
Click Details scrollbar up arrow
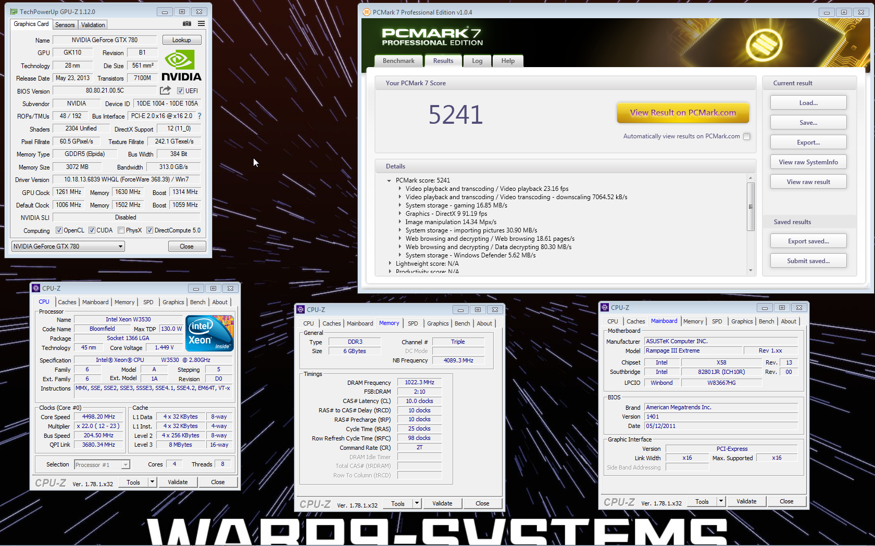click(751, 178)
